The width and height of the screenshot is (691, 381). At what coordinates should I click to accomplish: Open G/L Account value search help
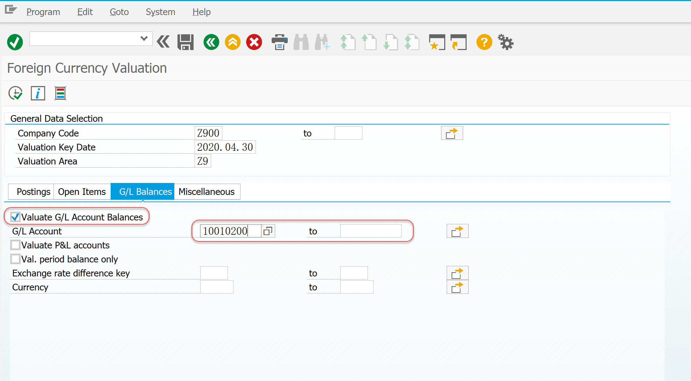pyautogui.click(x=268, y=231)
